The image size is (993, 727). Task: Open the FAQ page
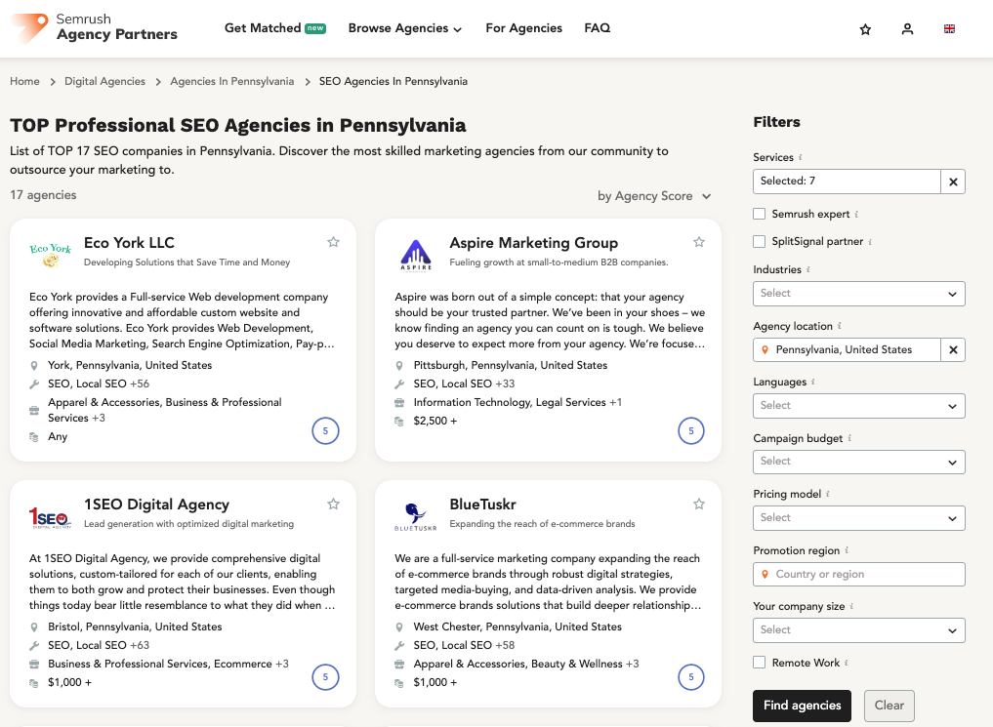pyautogui.click(x=598, y=28)
